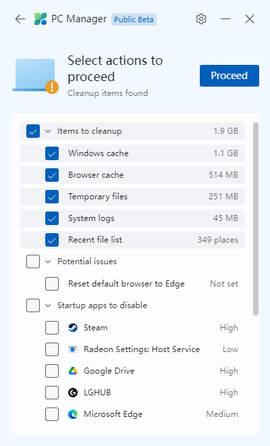The image size is (270, 446).
Task: Click the LGHUB logo icon
Action: point(73,393)
